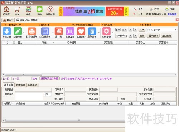179x132 pixels.
Task: Click the 批量发货 barcode icon
Action: (x=70, y=31)
